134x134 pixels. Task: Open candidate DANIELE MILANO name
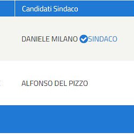point(50,39)
